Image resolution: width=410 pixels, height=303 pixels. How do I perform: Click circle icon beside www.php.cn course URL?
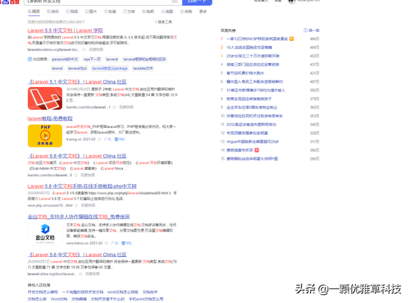(76, 205)
